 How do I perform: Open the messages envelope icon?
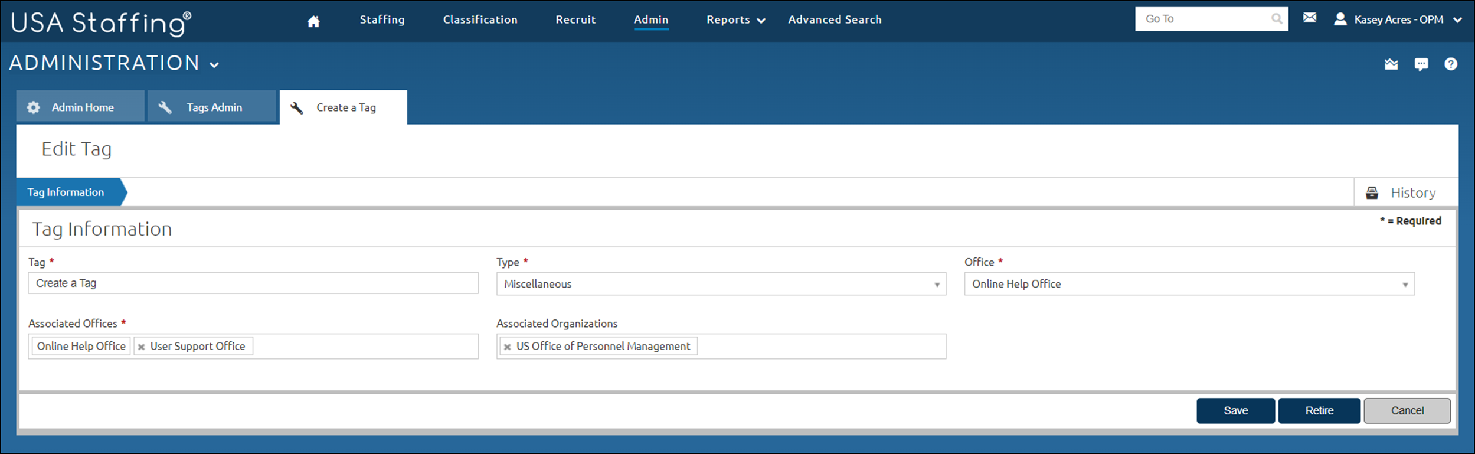(x=1310, y=18)
